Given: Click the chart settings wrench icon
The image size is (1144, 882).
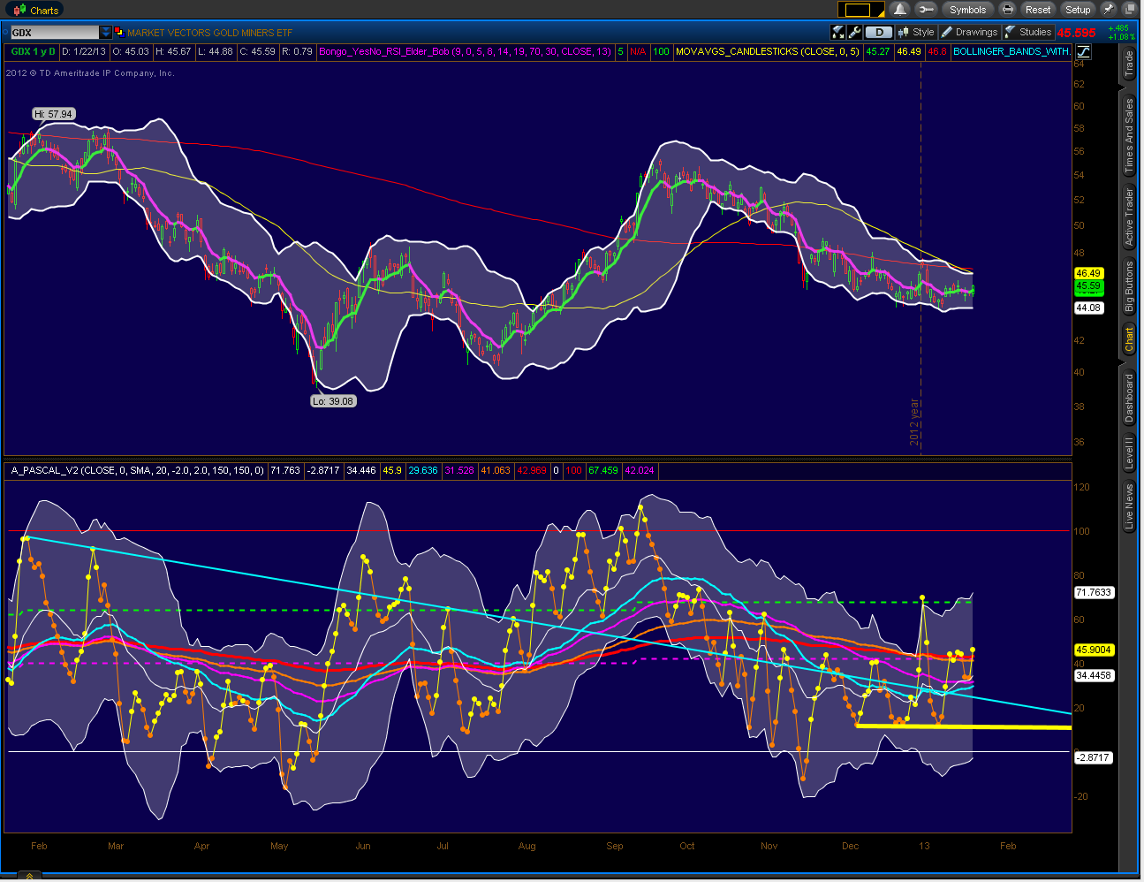Looking at the screenshot, I should click(854, 33).
